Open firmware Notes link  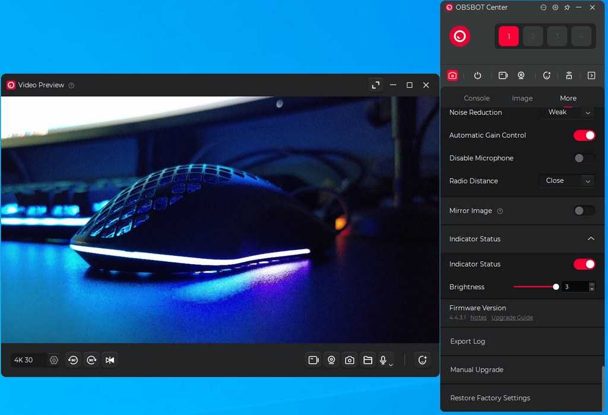[479, 318]
